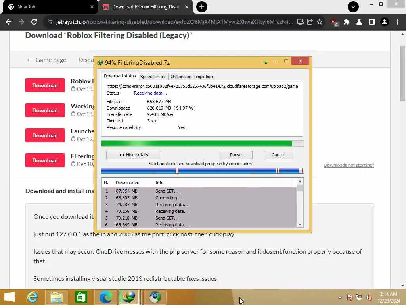Cancel the download
The width and height of the screenshot is (406, 305).
(x=278, y=155)
